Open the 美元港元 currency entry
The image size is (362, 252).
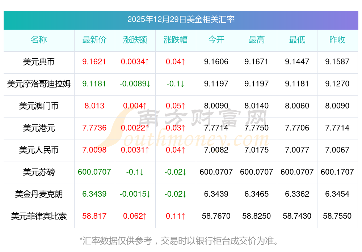[x=39, y=128]
